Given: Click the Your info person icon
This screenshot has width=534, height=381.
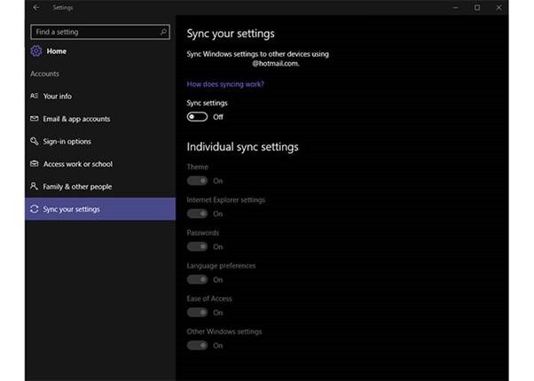Looking at the screenshot, I should (35, 96).
